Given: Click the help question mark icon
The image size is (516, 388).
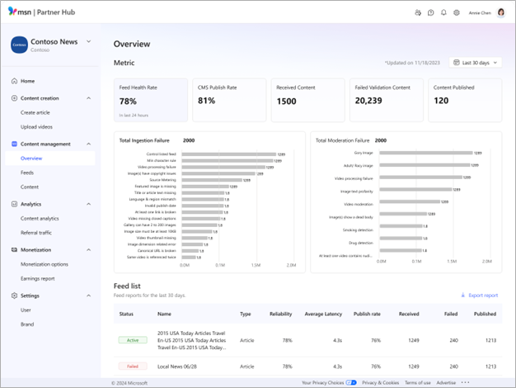Looking at the screenshot, I should pyautogui.click(x=431, y=13).
